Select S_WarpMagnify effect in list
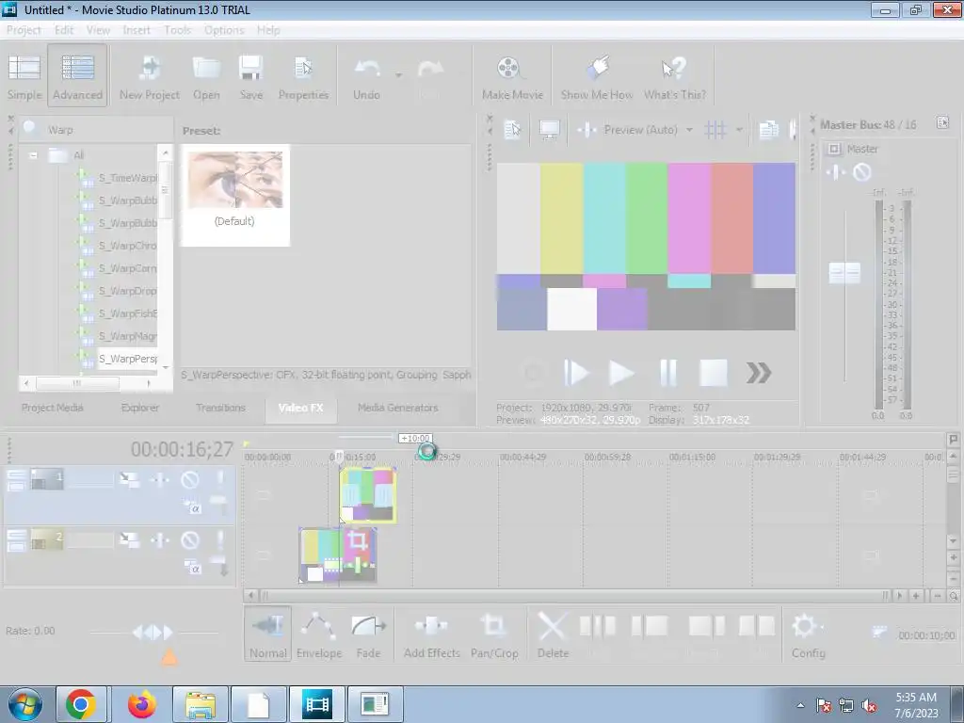Screen dimensions: 964x723 (x=127, y=336)
